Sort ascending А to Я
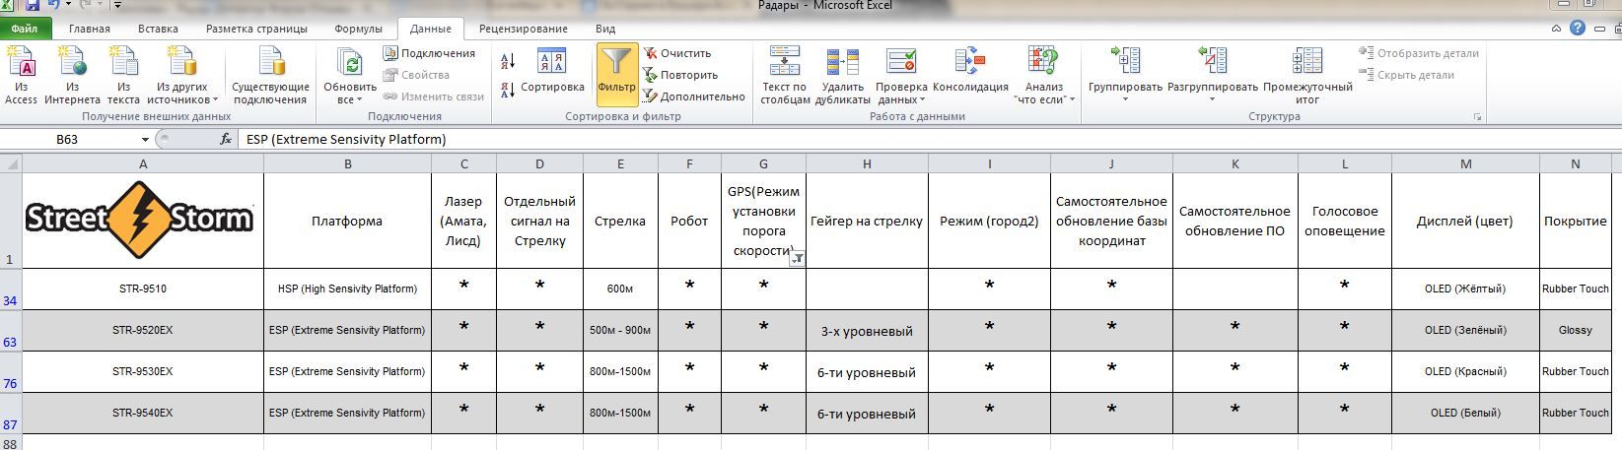 (508, 62)
